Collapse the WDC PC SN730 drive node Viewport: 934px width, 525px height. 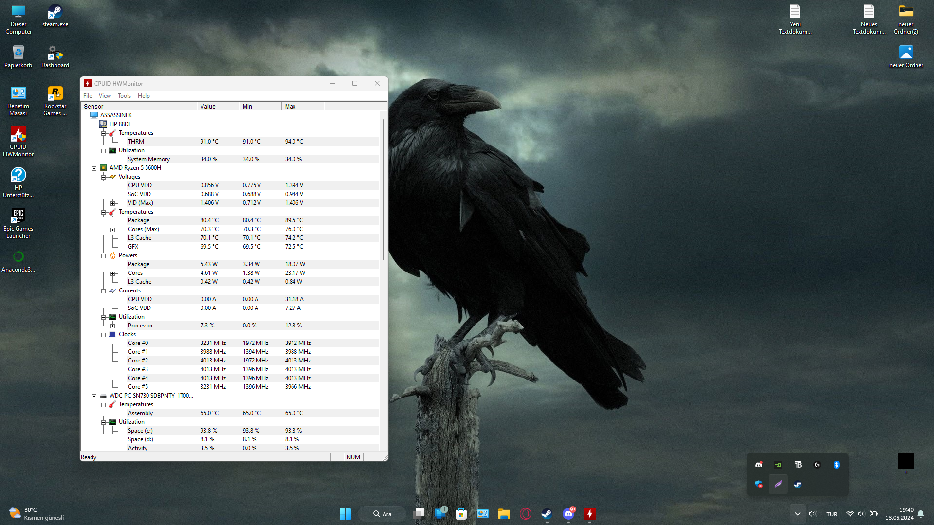[94, 396]
